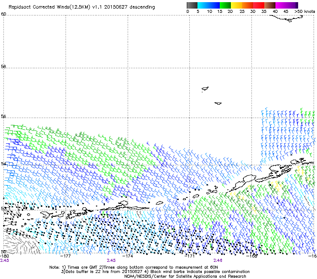Image resolution: width=317 pixels, height=279 pixels.
Task: Click the Rapidscat Corrected Winds title text
Action: click(82, 7)
